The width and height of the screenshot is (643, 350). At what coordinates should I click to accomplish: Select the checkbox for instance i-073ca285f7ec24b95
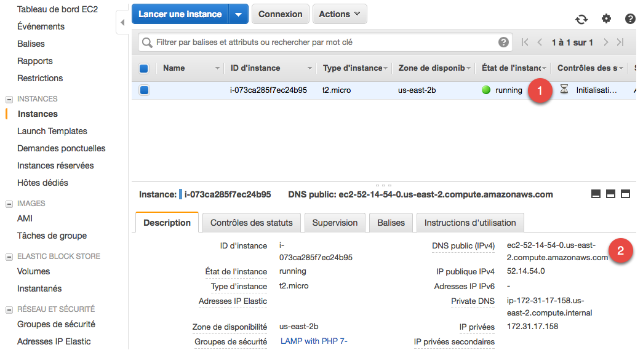144,90
